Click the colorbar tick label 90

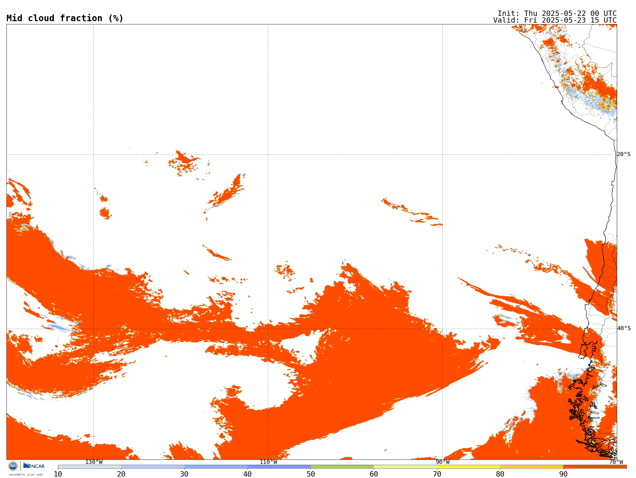[563, 474]
